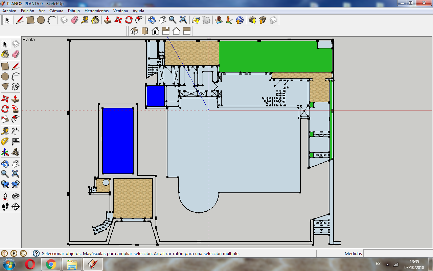
Task: Open Google Chrome from the taskbar
Action: [51, 264]
